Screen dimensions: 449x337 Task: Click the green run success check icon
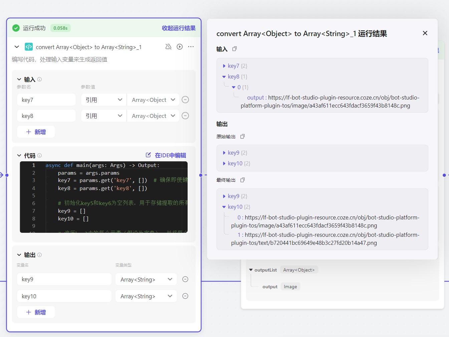coord(16,28)
